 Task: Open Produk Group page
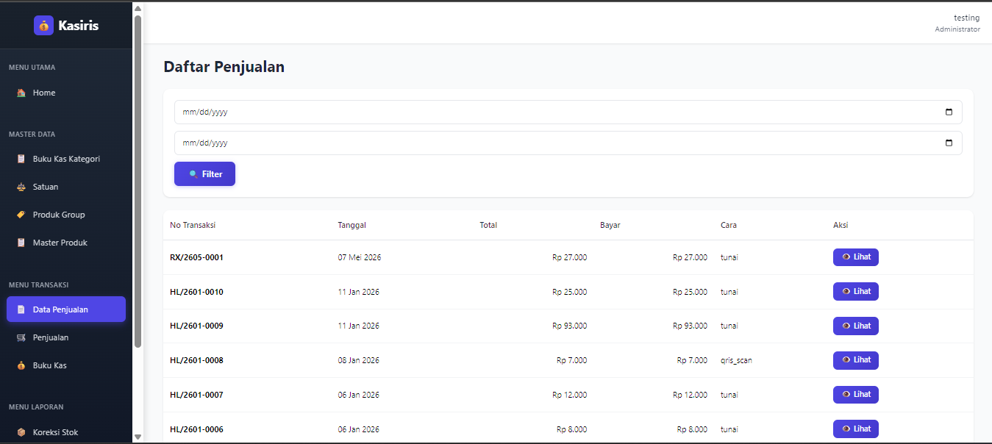[x=66, y=215]
